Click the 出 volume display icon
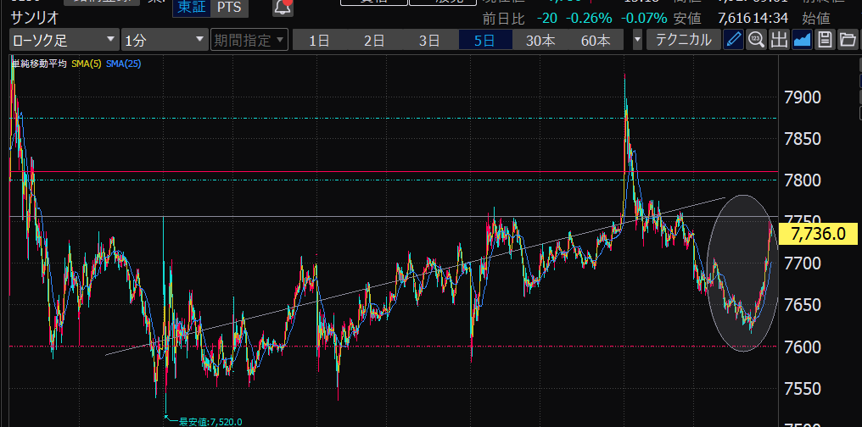The image size is (862, 427). [779, 40]
